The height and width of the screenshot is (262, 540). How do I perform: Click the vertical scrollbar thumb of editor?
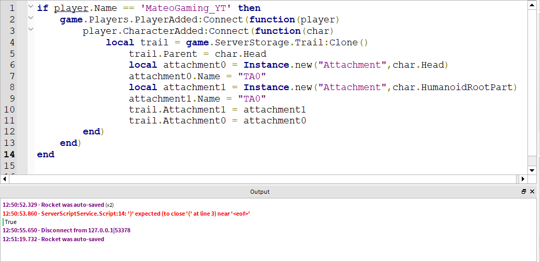(x=532, y=82)
